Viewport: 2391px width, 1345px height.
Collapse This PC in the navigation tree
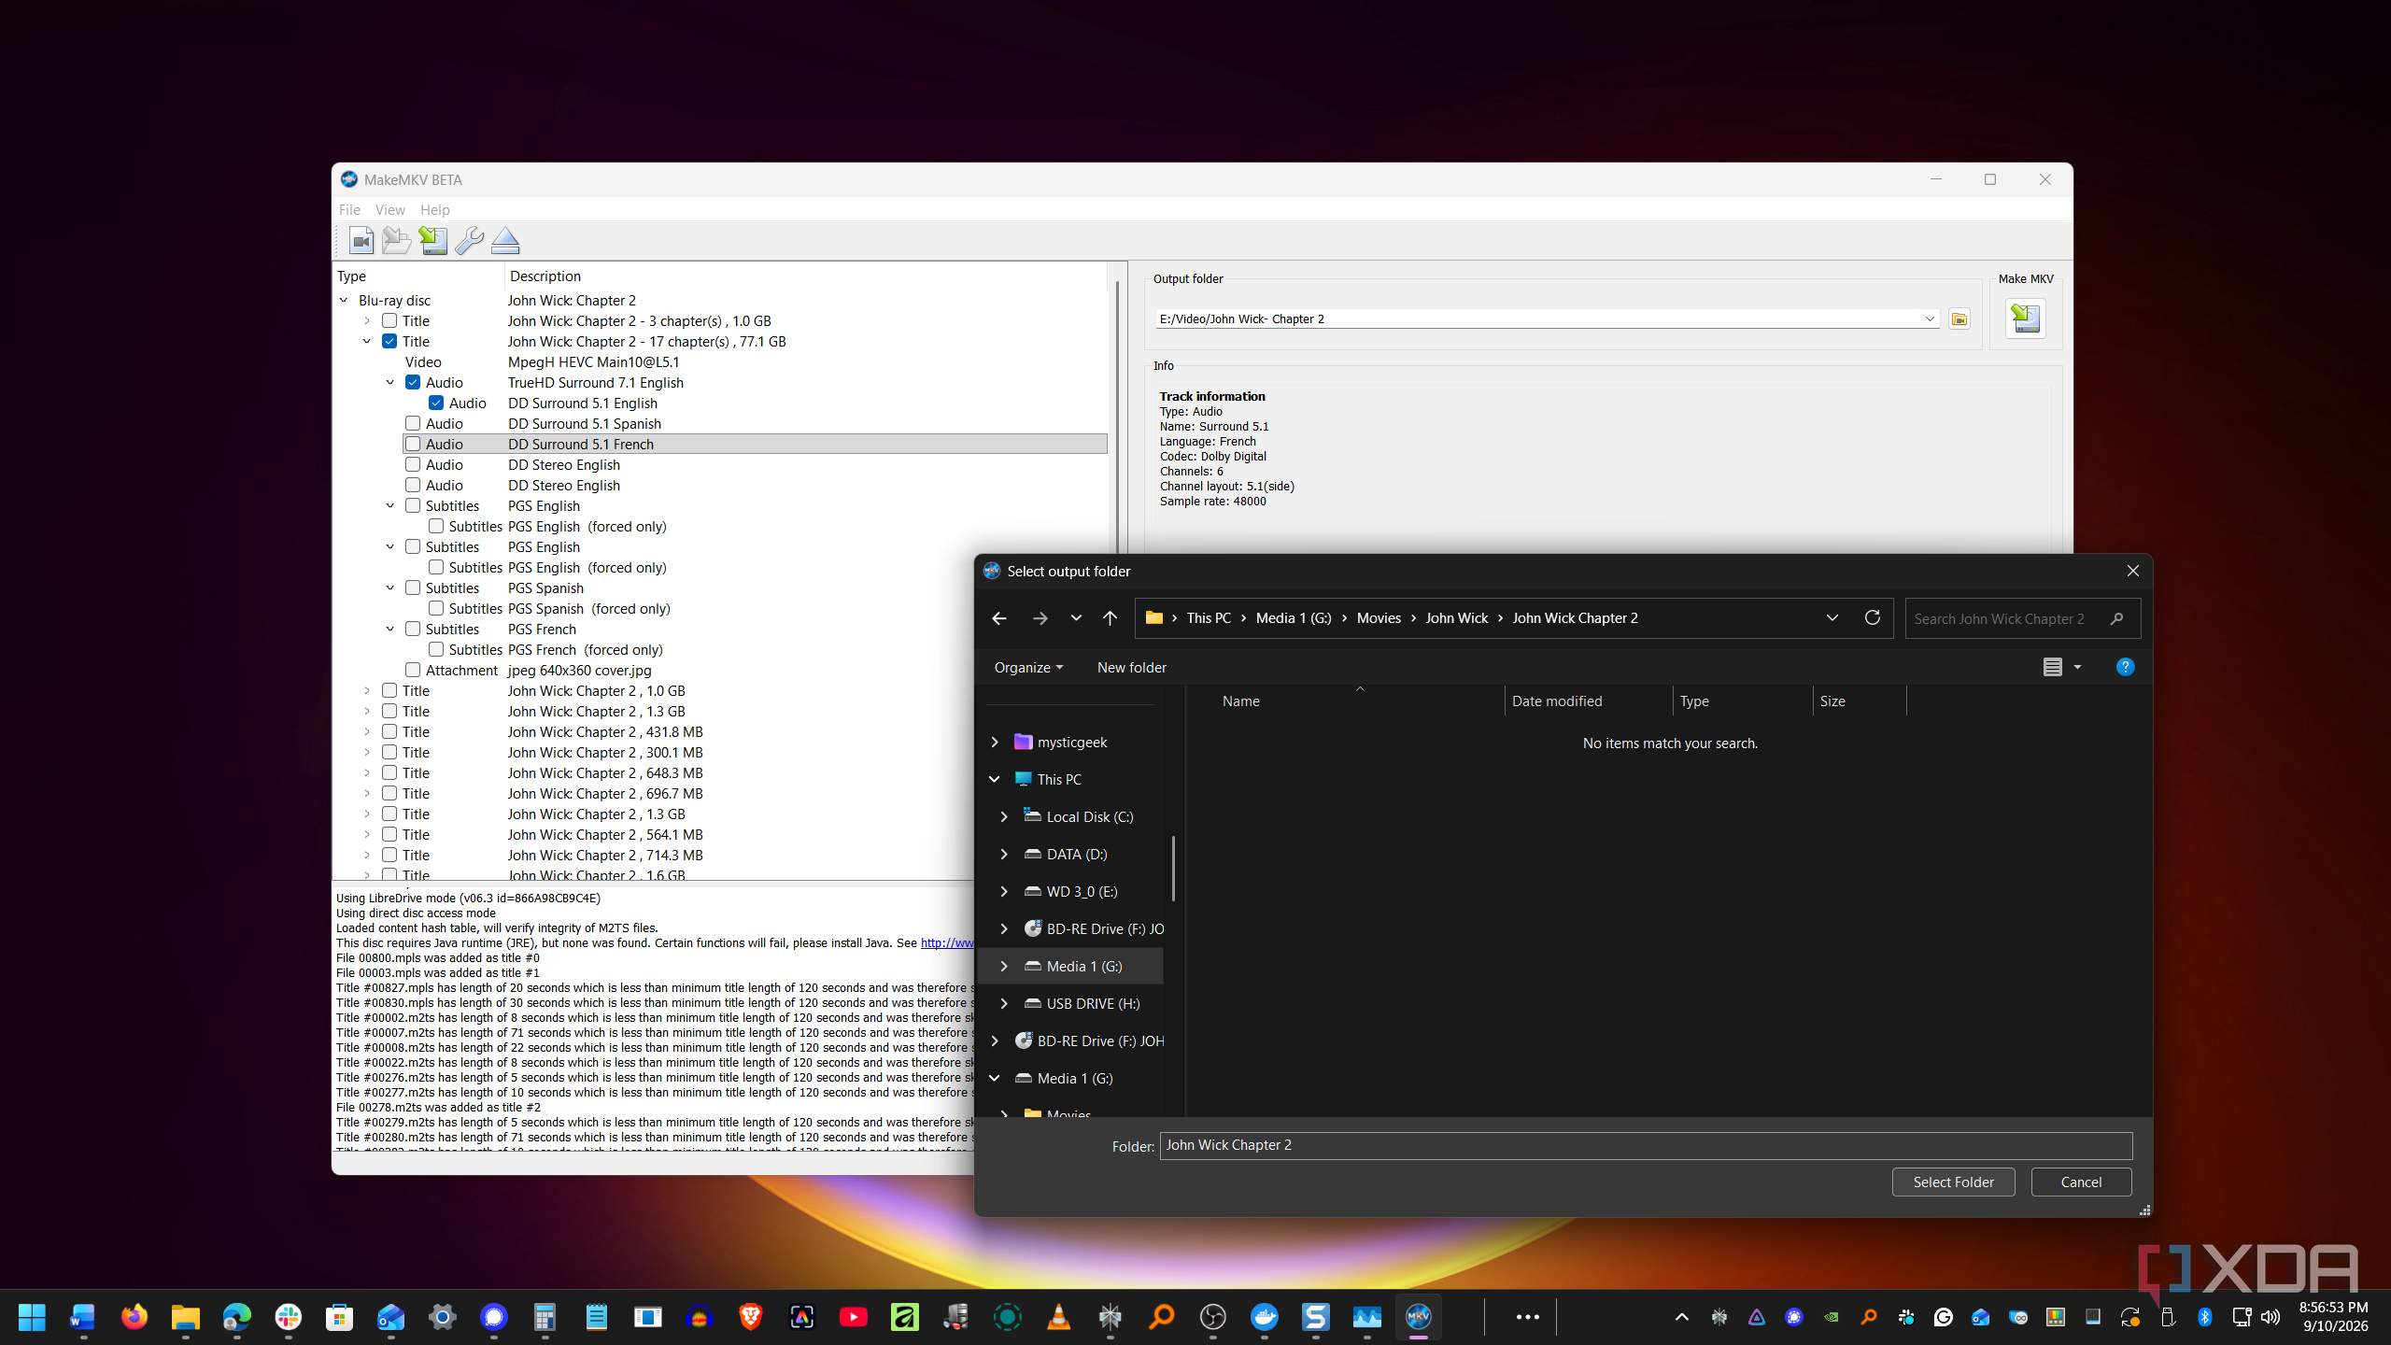pyautogui.click(x=995, y=780)
